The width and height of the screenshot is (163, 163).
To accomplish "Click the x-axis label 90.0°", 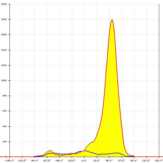I will point(134,161).
